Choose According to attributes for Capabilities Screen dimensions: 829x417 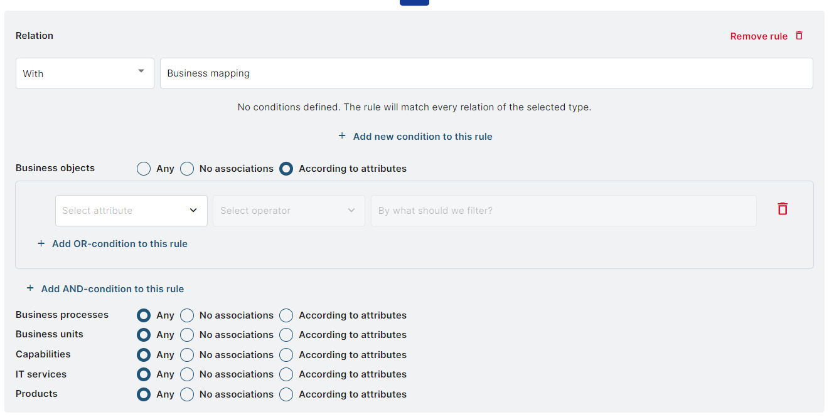[286, 355]
